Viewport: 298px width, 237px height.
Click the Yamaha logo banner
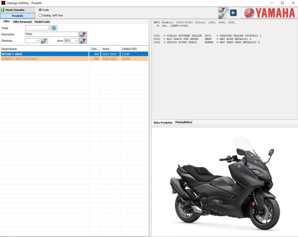pyautogui.click(x=269, y=13)
